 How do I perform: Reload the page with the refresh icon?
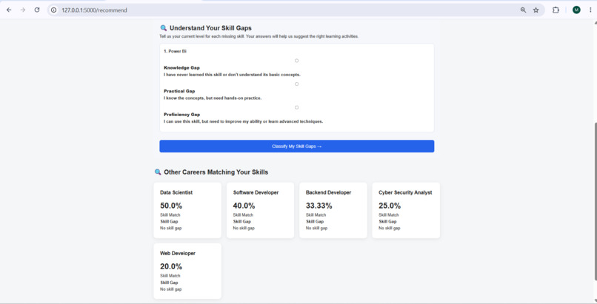click(37, 10)
